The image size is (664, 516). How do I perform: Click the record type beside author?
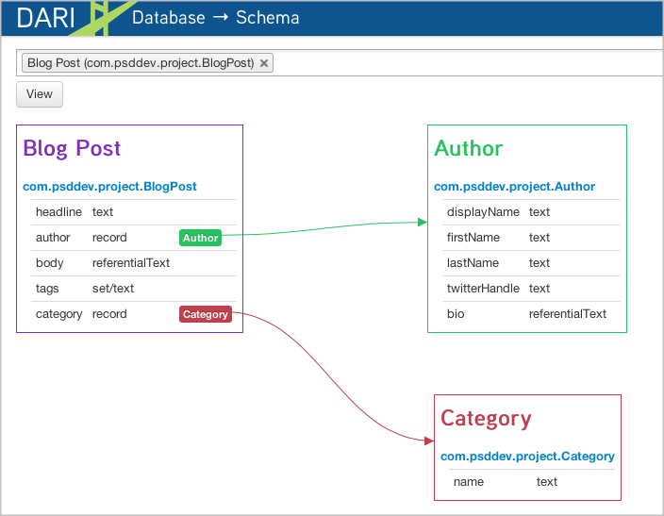109,238
